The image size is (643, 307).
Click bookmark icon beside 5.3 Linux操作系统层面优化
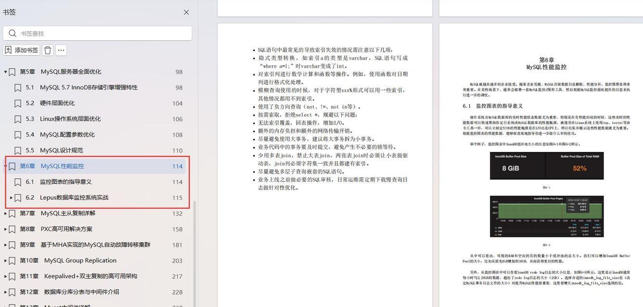point(18,119)
